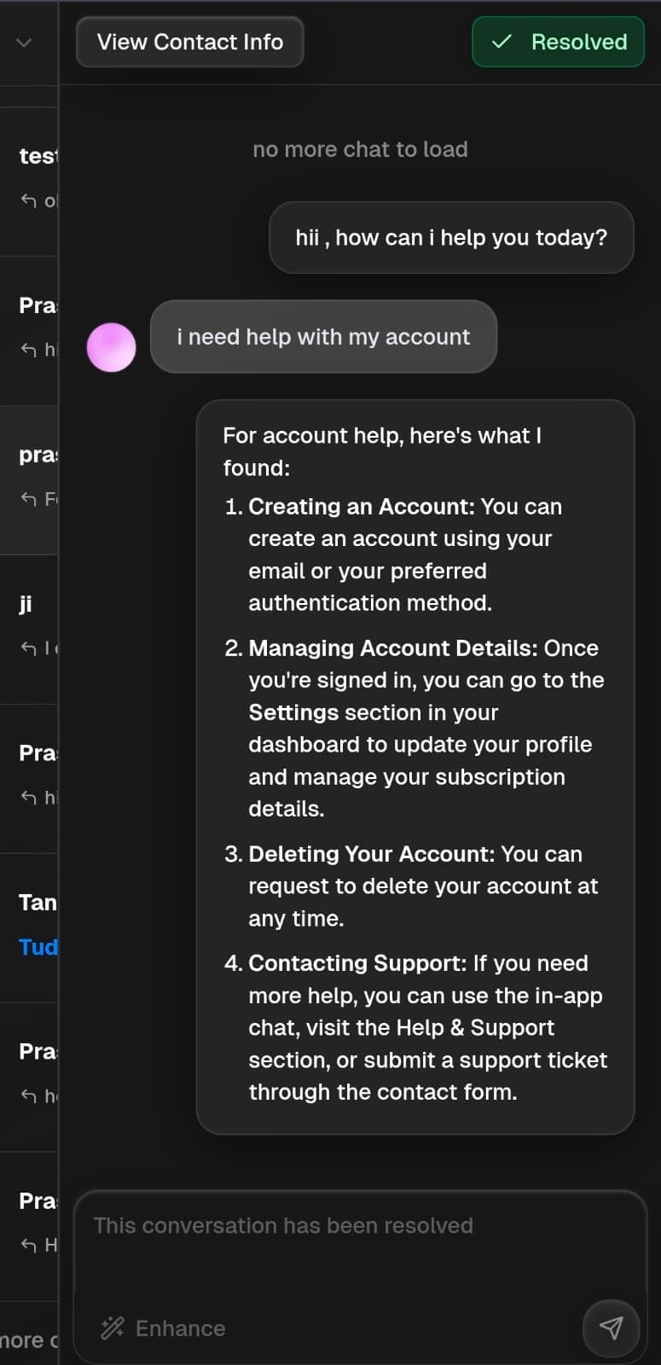Open View Contact Info
The width and height of the screenshot is (661, 1365).
[190, 42]
